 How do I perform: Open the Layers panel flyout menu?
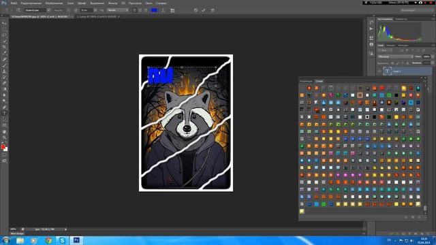tap(433, 46)
